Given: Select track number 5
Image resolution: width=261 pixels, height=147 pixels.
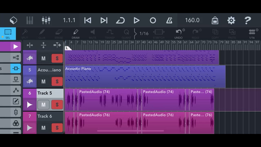Looking at the screenshot, I should point(30,70).
